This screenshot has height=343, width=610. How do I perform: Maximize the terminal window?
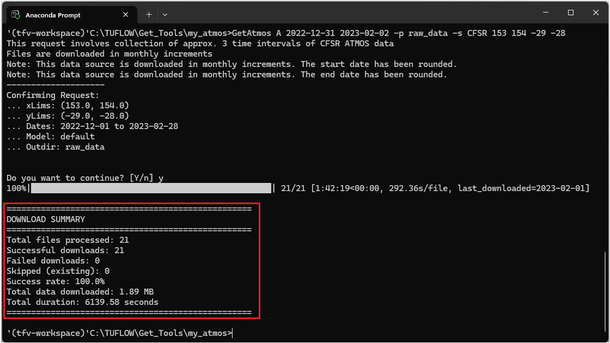(x=571, y=13)
